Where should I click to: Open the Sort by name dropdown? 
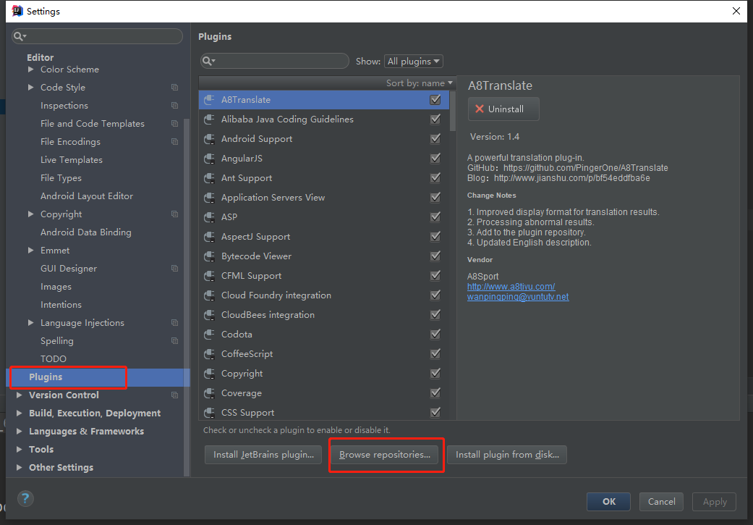pos(420,83)
